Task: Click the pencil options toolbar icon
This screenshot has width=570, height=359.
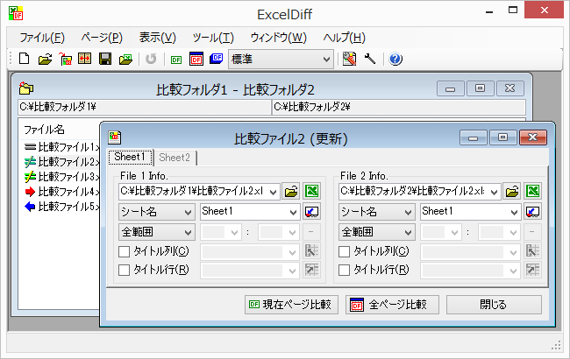Action: click(349, 59)
